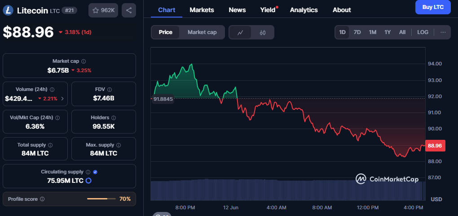Click the 99.55K holders value
Viewport: 458px width, 216px height.
coord(104,126)
